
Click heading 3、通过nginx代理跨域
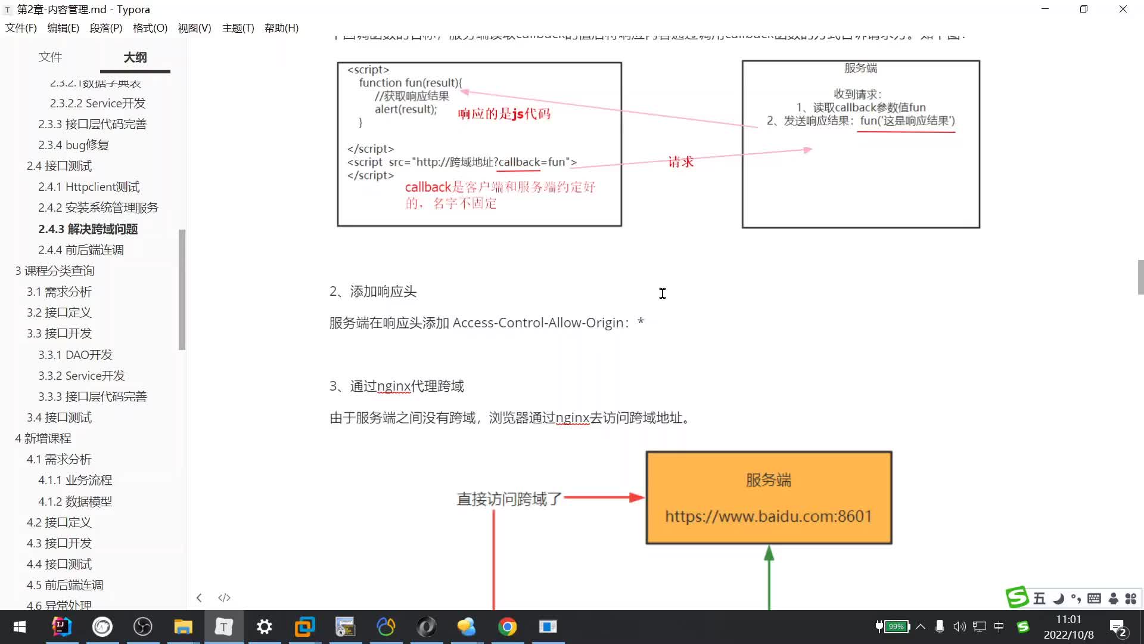coord(397,386)
